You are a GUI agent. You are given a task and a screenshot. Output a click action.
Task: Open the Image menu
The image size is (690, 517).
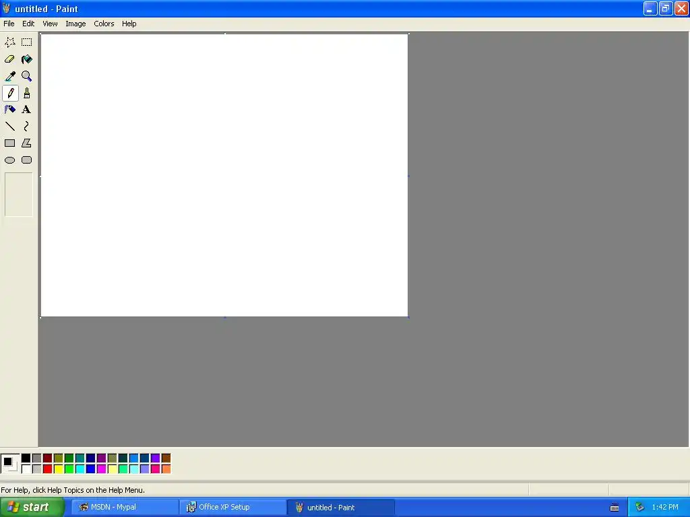pyautogui.click(x=75, y=24)
